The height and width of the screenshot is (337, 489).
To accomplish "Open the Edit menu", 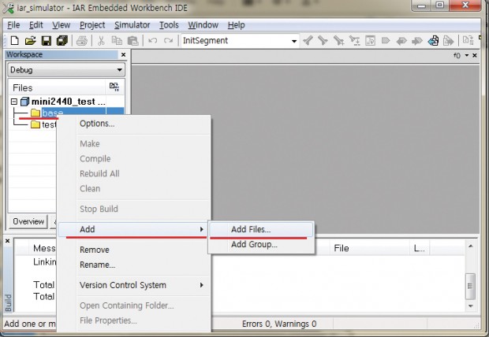I will tap(35, 25).
